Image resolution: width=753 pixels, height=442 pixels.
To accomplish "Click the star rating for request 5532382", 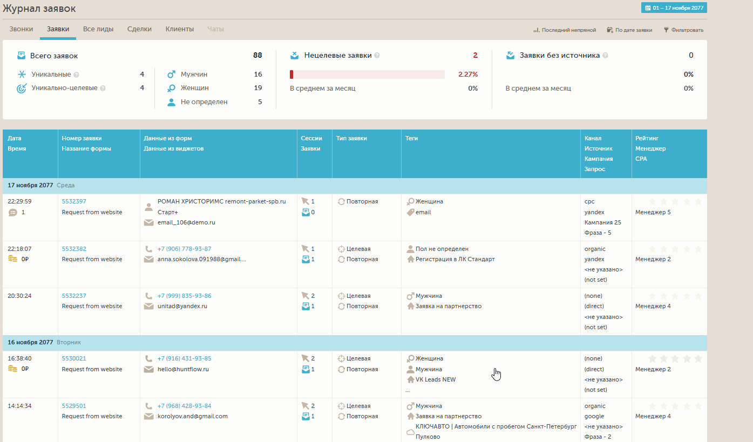I will coord(675,249).
